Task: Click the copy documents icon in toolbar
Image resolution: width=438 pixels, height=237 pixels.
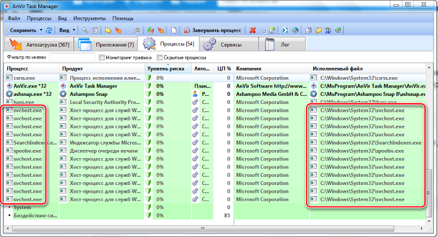Action: click(x=308, y=30)
